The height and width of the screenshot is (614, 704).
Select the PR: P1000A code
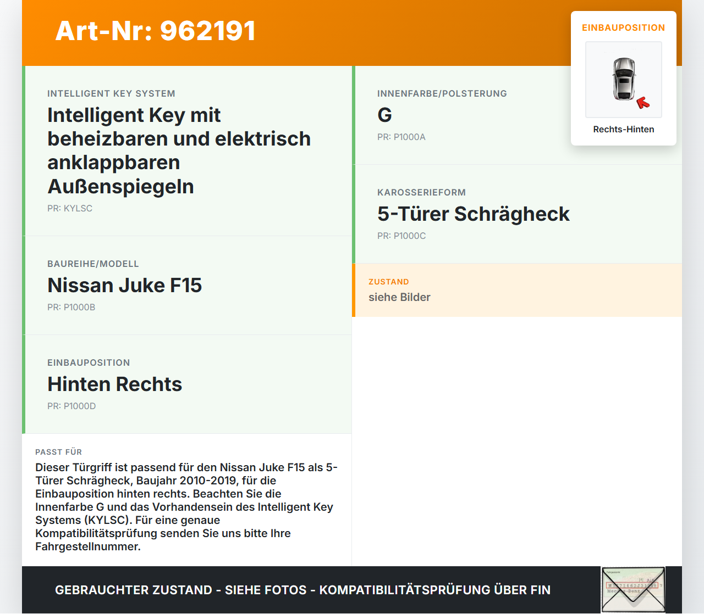tap(402, 137)
